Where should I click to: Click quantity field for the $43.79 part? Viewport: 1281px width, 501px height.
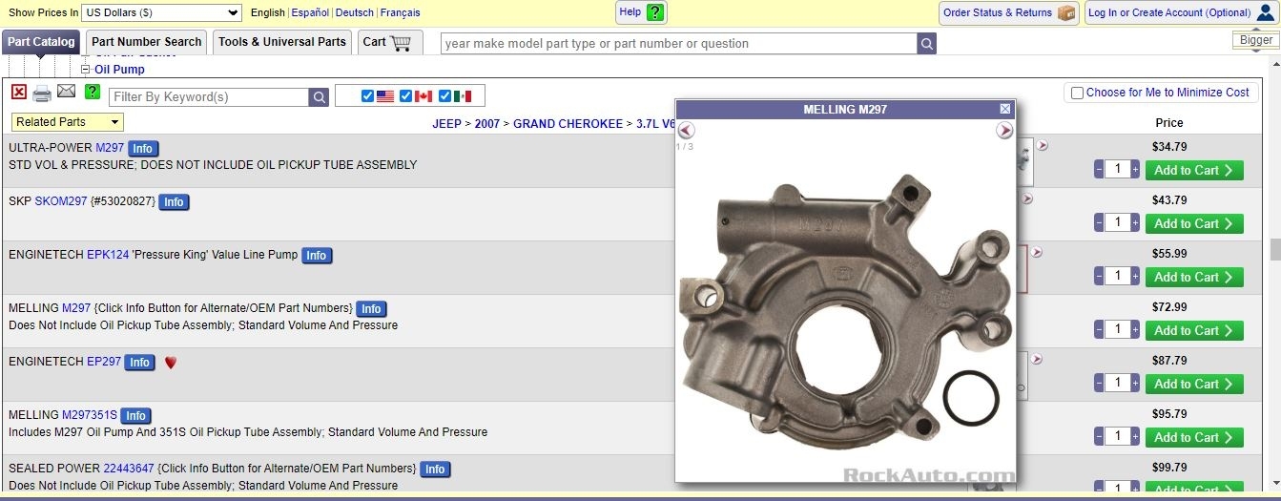pos(1117,223)
